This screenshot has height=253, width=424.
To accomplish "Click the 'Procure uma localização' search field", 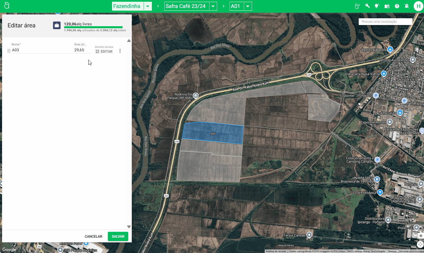I will [x=385, y=21].
